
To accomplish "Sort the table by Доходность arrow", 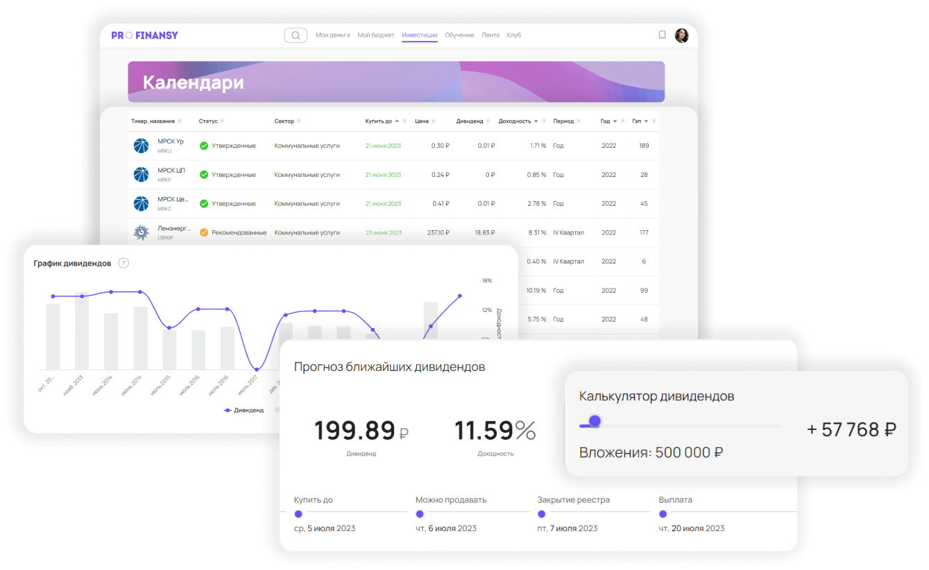I will (536, 121).
